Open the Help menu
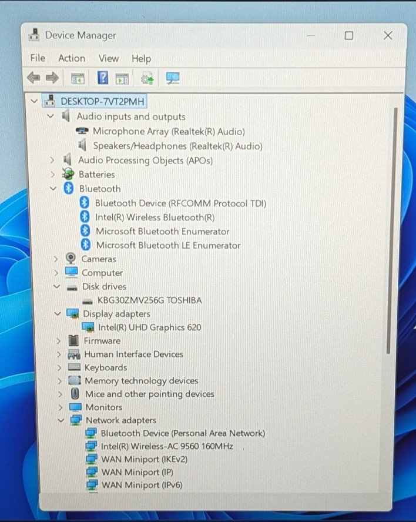The image size is (416, 522). point(141,59)
